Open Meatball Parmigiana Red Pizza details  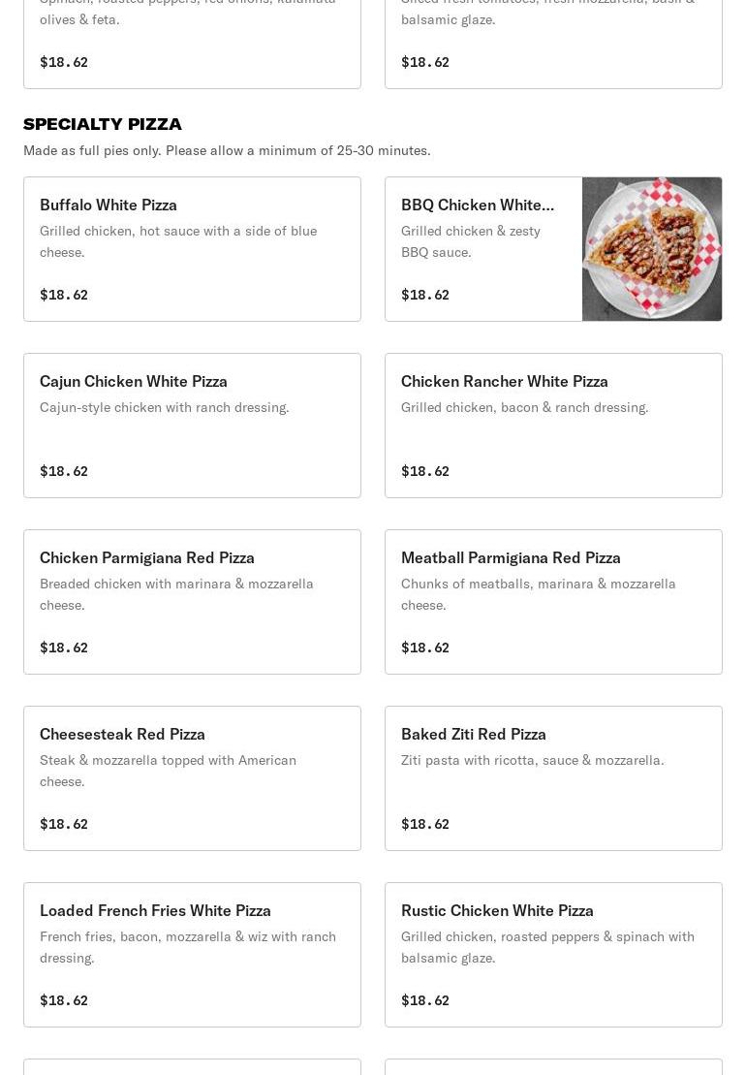553,602
